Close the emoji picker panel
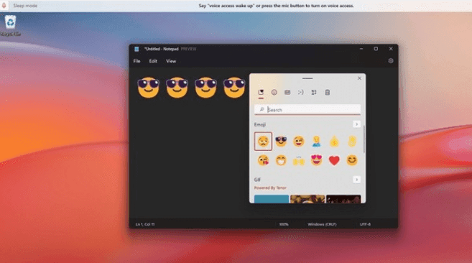 coord(359,78)
